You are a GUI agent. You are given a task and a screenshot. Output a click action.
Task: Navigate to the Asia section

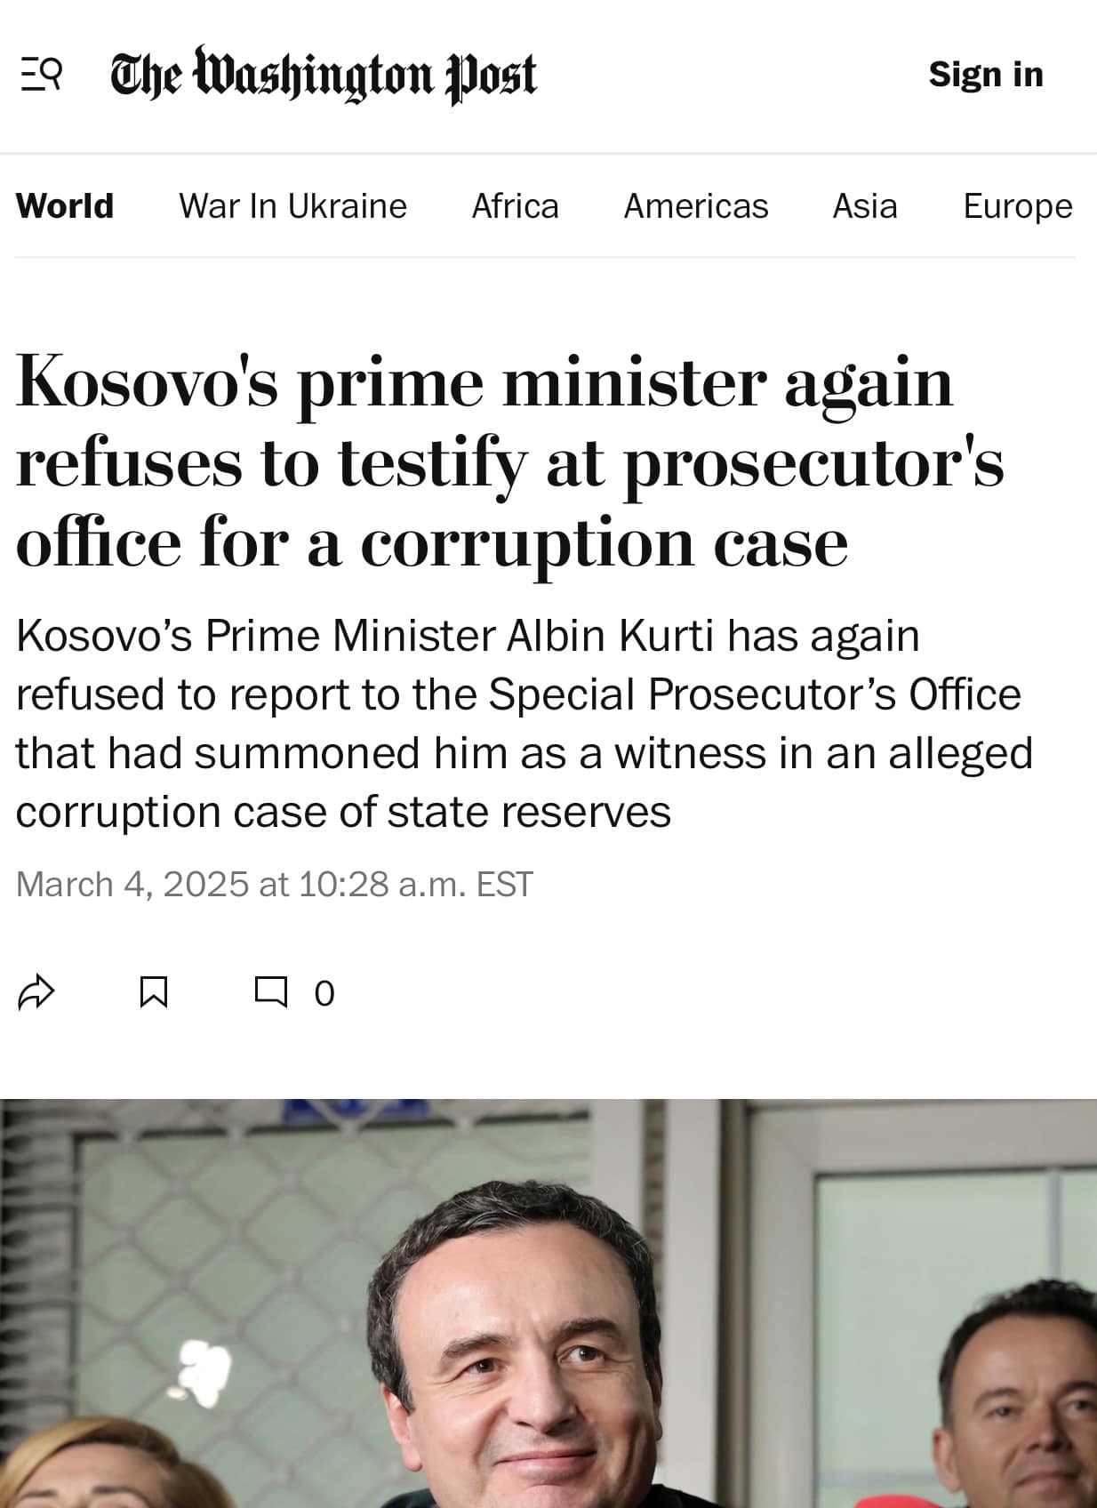click(864, 205)
